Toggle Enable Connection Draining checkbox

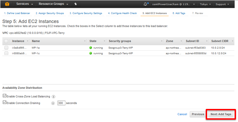tap(5, 102)
